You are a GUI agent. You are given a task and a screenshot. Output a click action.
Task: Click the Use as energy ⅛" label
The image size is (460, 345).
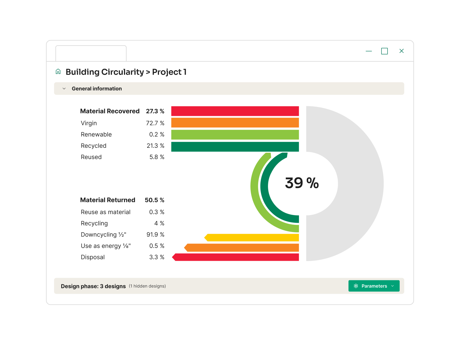tap(106, 246)
